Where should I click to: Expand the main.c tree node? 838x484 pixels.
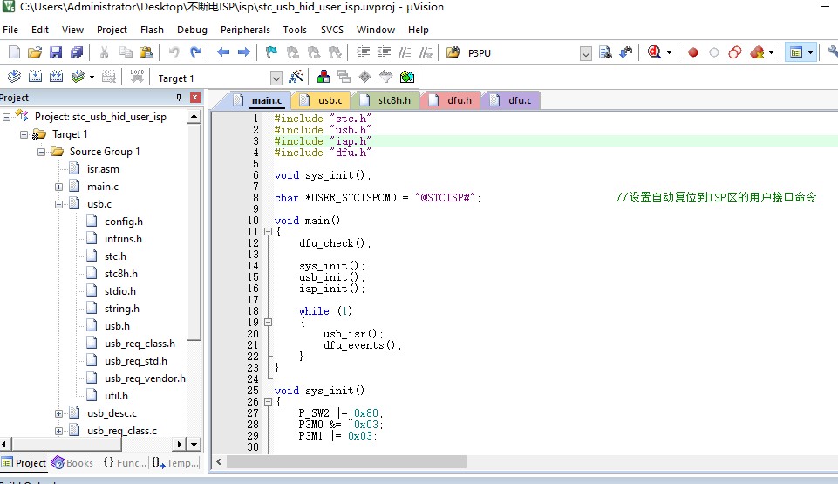(58, 187)
